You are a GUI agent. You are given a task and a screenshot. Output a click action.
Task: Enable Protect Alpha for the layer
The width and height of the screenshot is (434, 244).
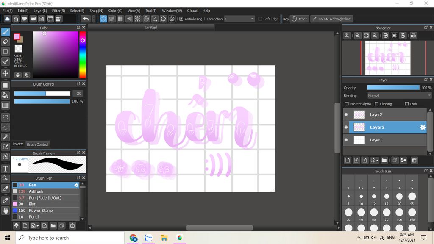[x=347, y=104]
